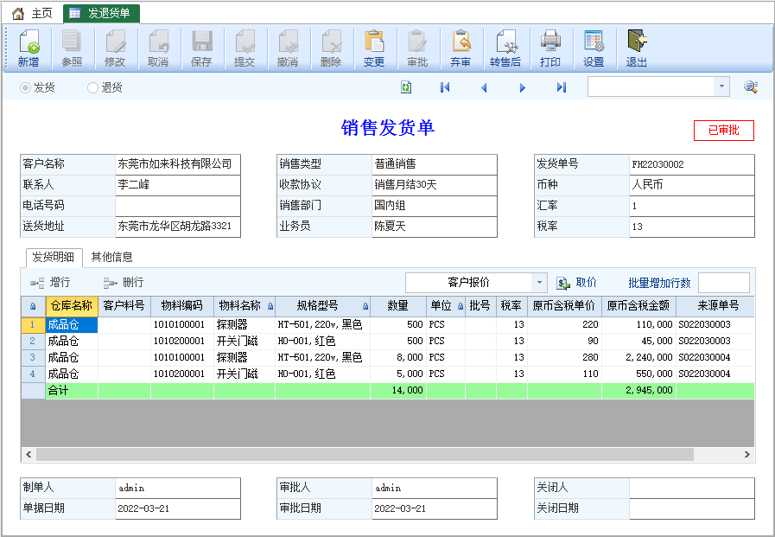
Task: Click the 修改 (Edit) toolbar icon
Action: coord(115,48)
